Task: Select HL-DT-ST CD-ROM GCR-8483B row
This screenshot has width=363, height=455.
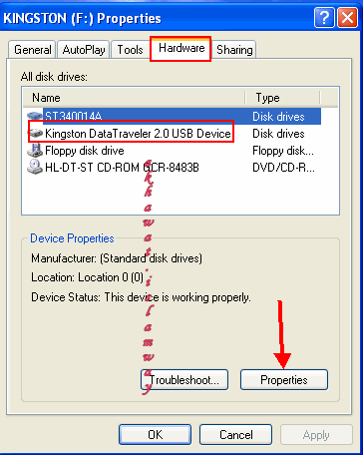Action: pyautogui.click(x=174, y=168)
